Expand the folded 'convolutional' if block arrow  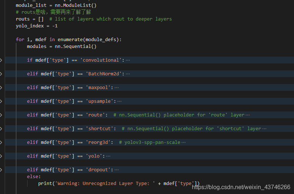tap(1, 60)
